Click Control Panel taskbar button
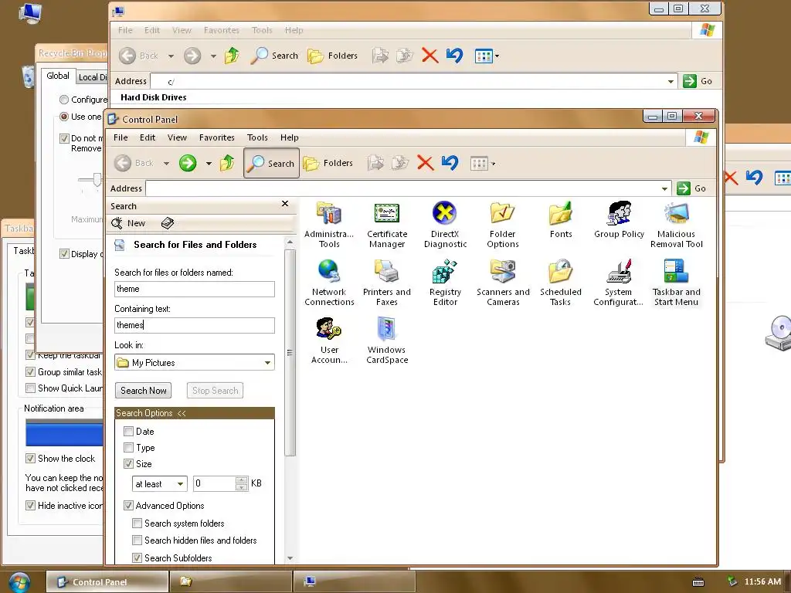791x593 pixels. 107,582
